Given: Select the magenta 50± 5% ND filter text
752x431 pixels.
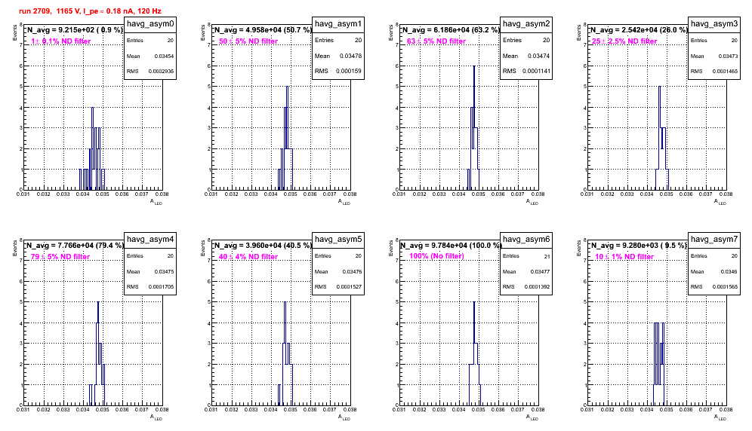Looking at the screenshot, I should coord(248,41).
